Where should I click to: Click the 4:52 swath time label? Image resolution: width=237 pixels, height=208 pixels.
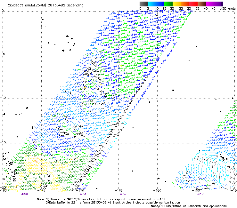click(123, 194)
